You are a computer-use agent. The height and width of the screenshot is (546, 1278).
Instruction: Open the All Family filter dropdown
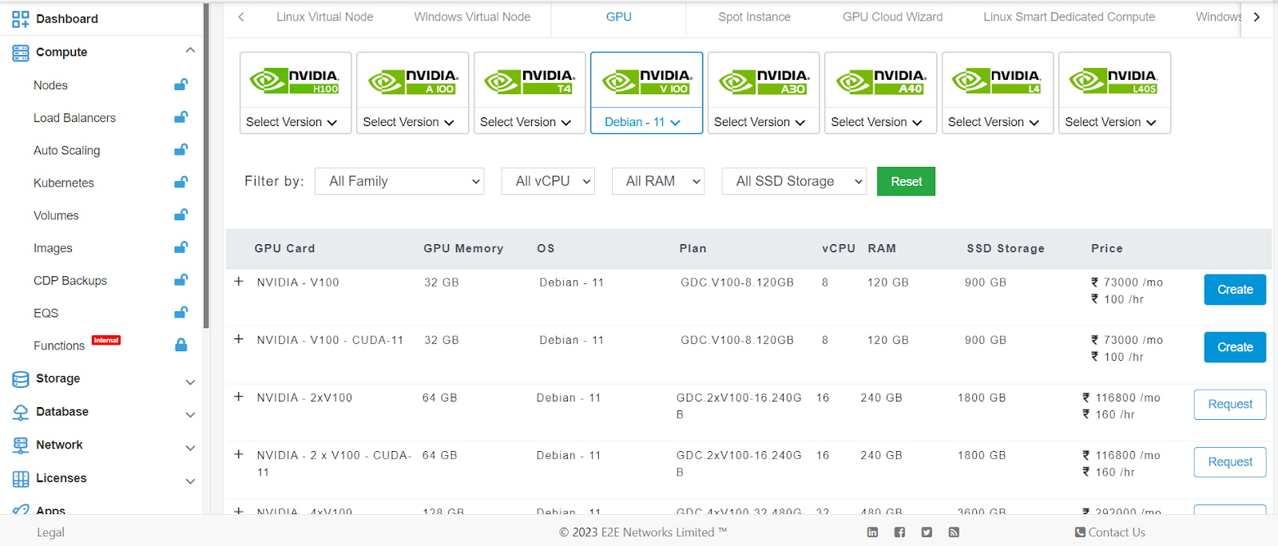click(400, 181)
